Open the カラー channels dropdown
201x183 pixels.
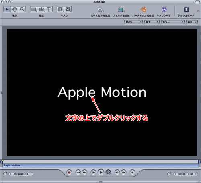(x=172, y=22)
